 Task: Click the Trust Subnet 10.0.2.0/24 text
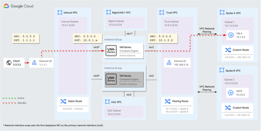point(171,23)
